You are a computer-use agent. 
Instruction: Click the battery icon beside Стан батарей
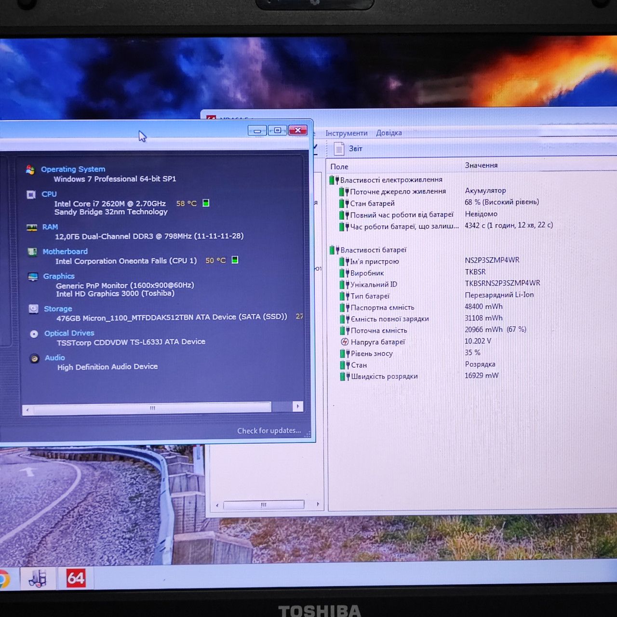click(344, 203)
